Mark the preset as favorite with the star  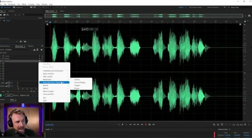41,50
